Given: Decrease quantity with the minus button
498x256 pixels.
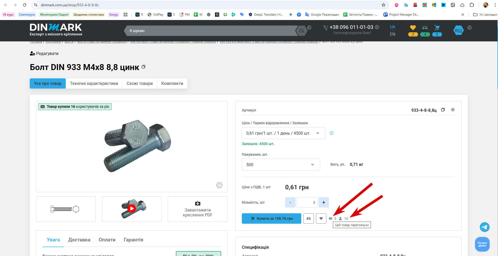Looking at the screenshot, I should coord(290,202).
